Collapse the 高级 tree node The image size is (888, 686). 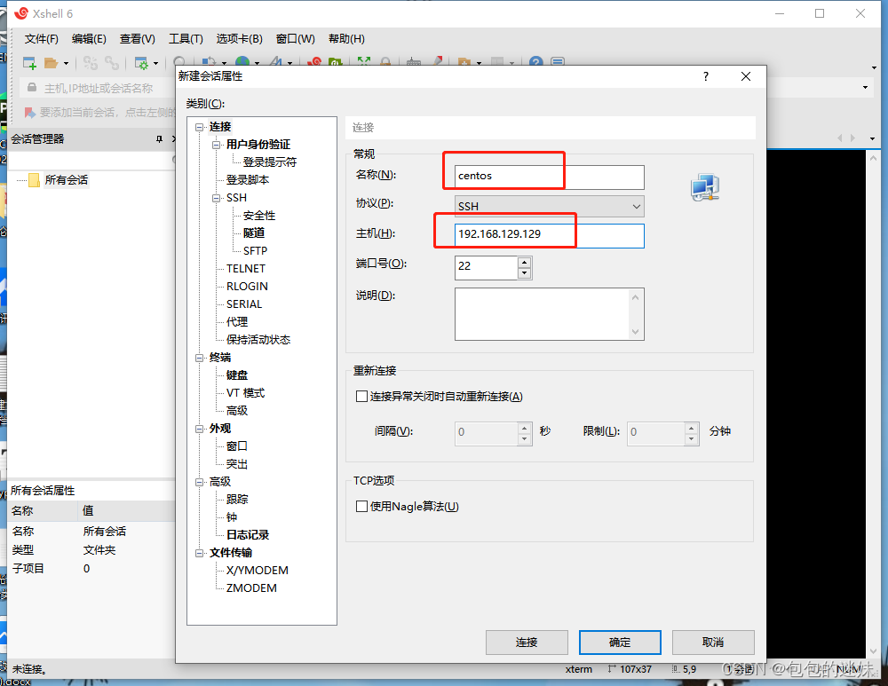(x=199, y=482)
